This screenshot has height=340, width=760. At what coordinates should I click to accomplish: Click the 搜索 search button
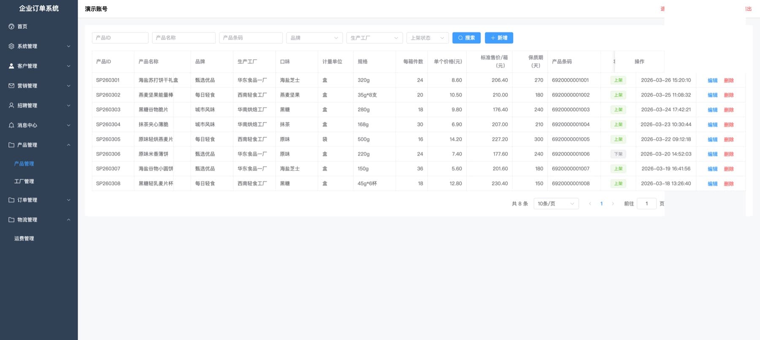tap(466, 38)
